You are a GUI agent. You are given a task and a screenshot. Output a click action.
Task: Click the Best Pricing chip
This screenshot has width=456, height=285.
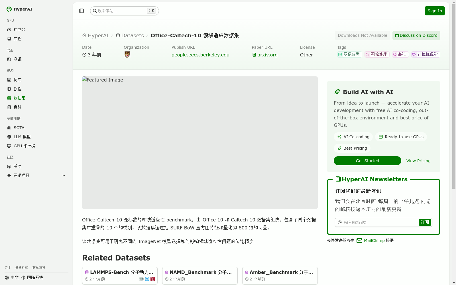(352, 148)
